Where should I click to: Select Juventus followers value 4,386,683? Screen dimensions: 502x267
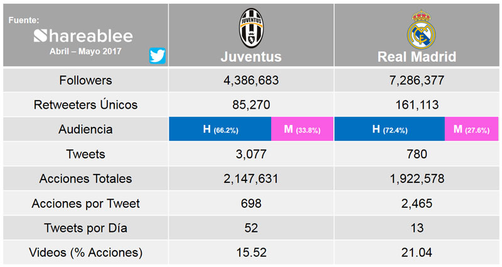pos(252,80)
